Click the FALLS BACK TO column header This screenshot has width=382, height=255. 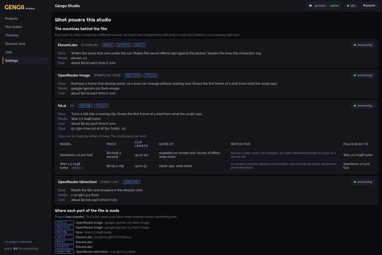(355, 144)
